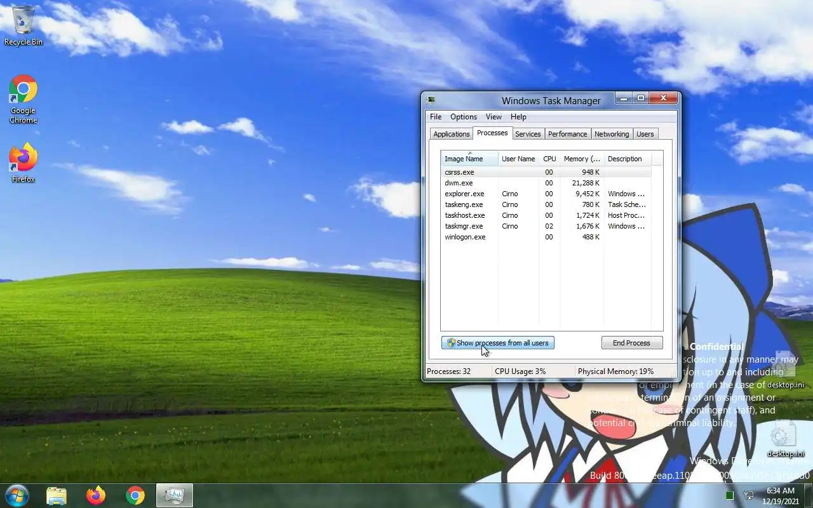Click the Host Proc... description cell
Image resolution: width=813 pixels, height=508 pixels.
[626, 215]
